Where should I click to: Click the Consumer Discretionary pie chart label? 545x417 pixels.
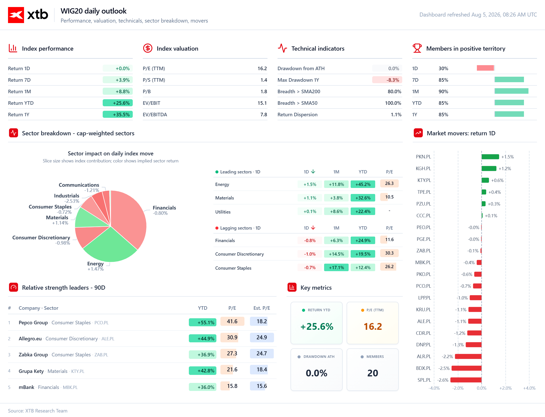click(41, 238)
